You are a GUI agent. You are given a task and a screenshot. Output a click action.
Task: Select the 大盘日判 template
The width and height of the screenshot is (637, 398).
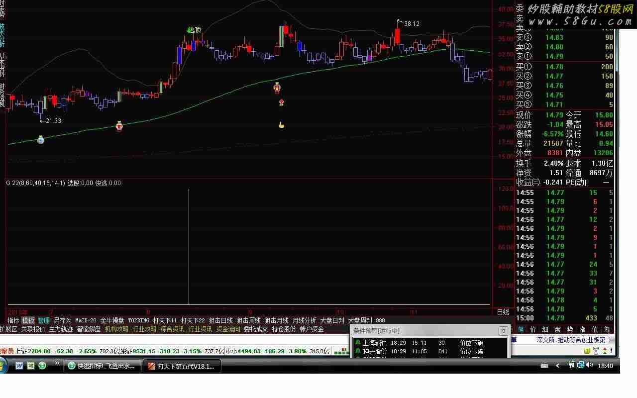[332, 320]
